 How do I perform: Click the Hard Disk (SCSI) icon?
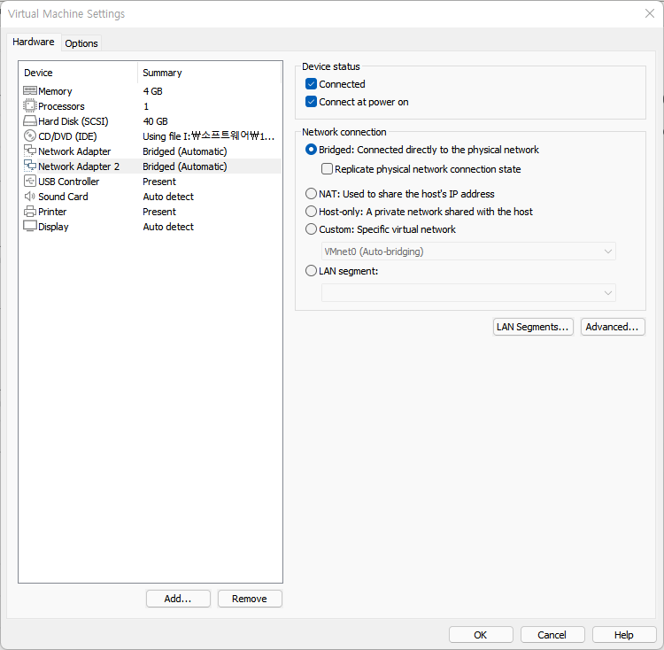(x=29, y=121)
